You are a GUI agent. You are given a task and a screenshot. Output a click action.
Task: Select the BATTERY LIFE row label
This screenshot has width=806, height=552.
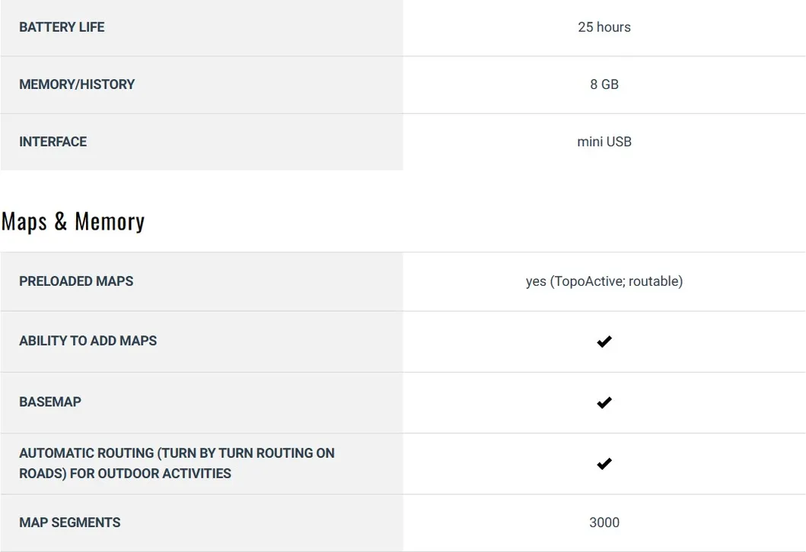click(x=62, y=27)
